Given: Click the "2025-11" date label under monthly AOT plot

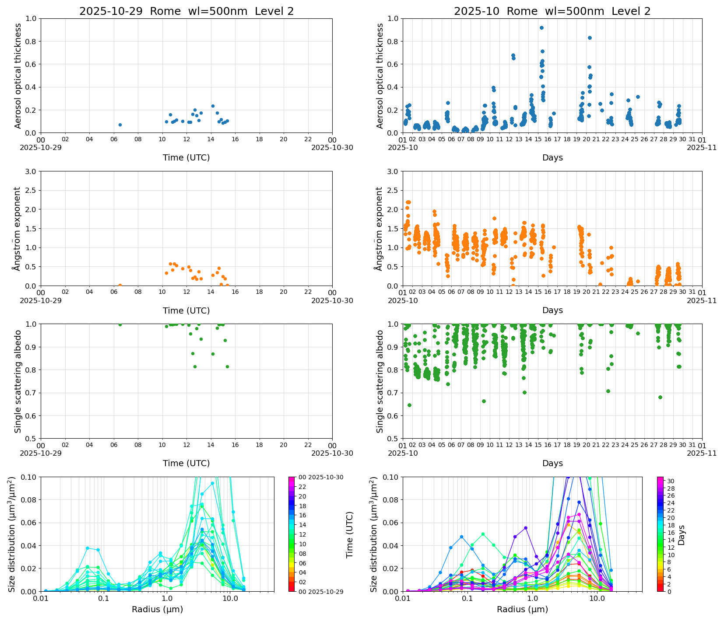Looking at the screenshot, I should [702, 147].
